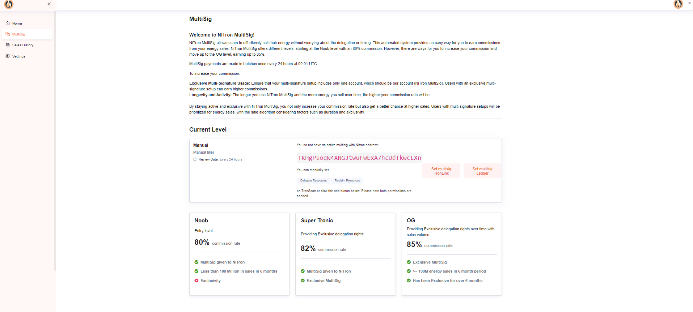Click green check beside Exclusive MultiSig in OG card
The height and width of the screenshot is (312, 693).
(409, 262)
